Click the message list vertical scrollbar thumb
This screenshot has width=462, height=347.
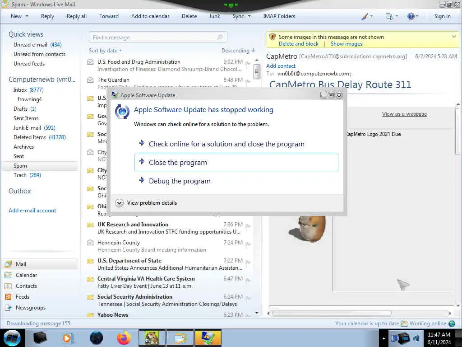tap(257, 71)
